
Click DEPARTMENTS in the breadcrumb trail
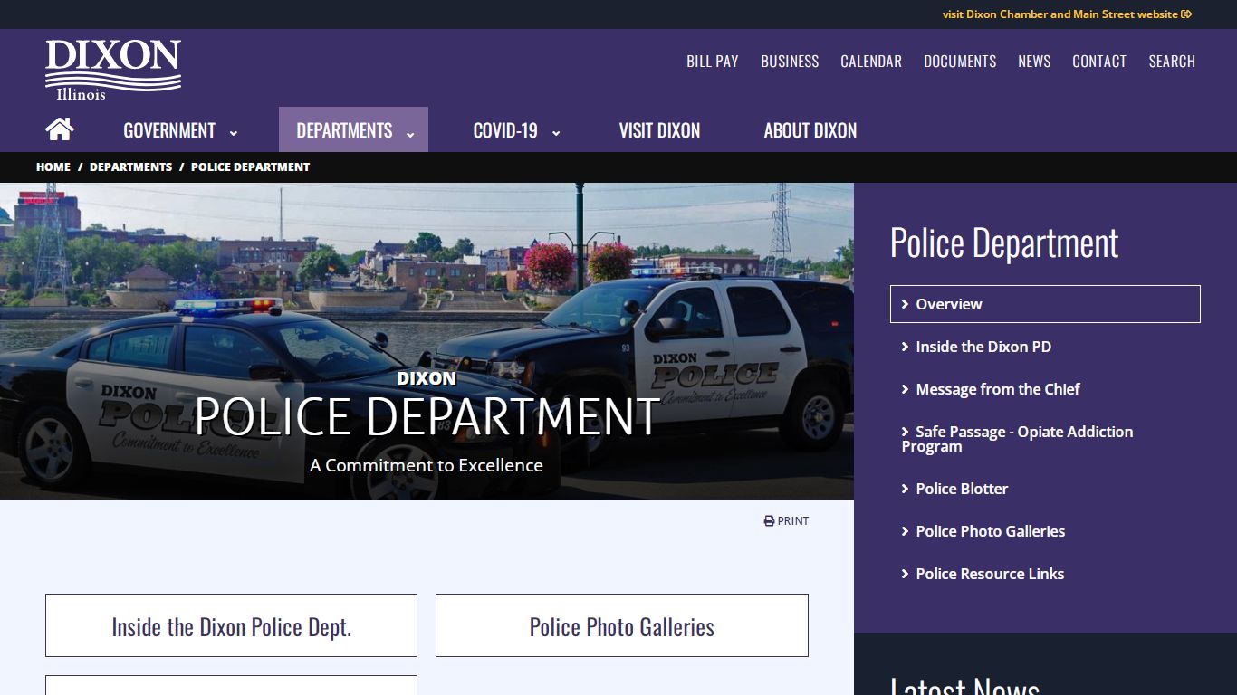[130, 167]
